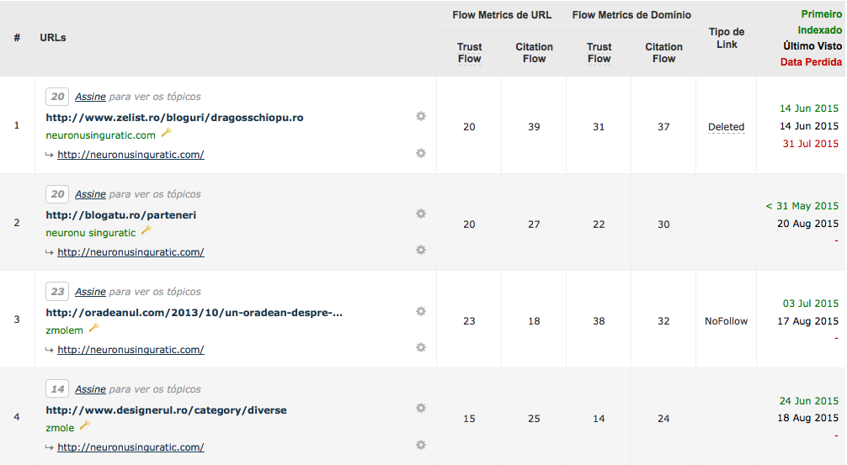This screenshot has width=847, height=465.
Task: Click key icon next to zmolem anchor
Action: click(94, 328)
